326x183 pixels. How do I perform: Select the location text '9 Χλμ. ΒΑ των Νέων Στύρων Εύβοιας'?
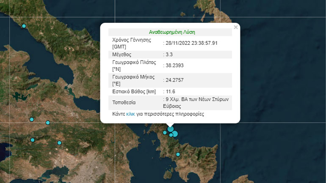[196, 103]
